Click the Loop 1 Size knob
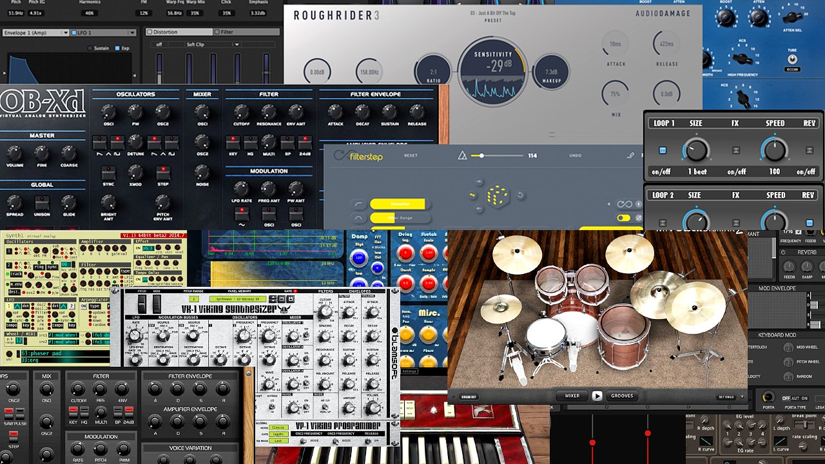This screenshot has width=825, height=464. (696, 150)
